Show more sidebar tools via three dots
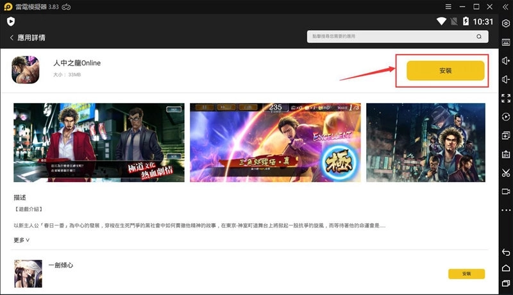The image size is (513, 295). tap(506, 210)
